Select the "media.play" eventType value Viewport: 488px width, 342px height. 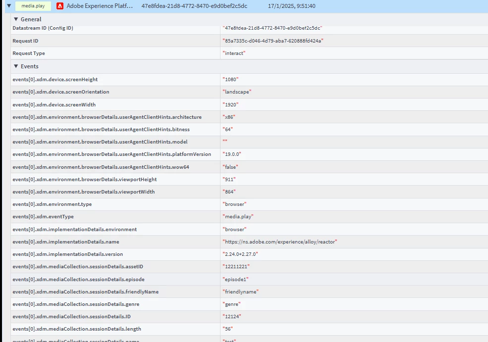click(238, 217)
